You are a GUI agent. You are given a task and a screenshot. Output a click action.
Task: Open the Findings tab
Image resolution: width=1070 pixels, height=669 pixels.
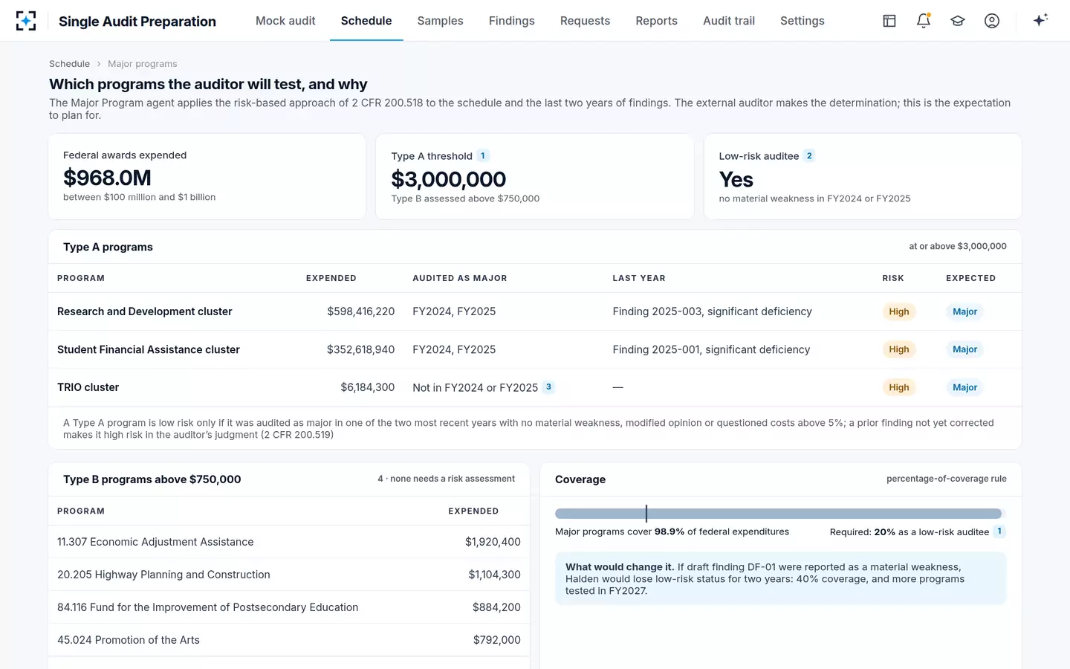tap(512, 21)
